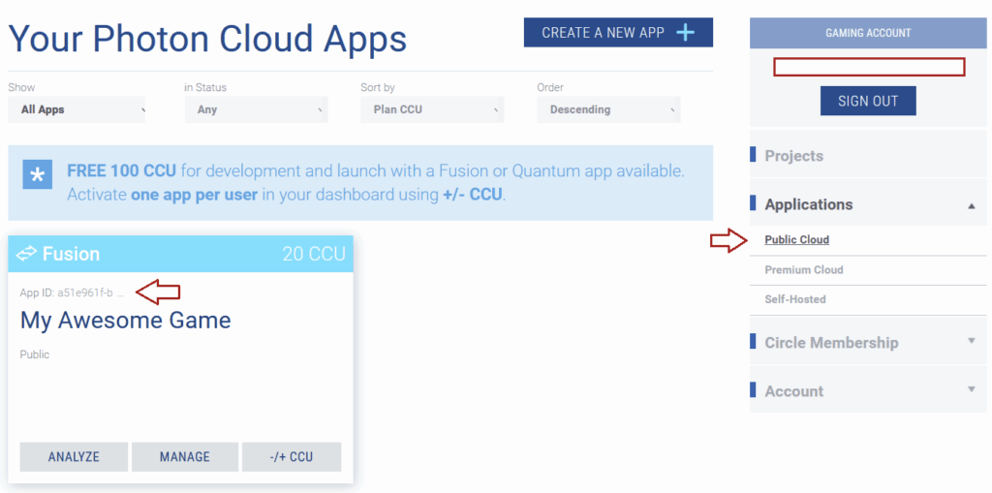Viewport: 992px width, 493px height.
Task: Click the plus icon on Create a New App
Action: (x=686, y=32)
